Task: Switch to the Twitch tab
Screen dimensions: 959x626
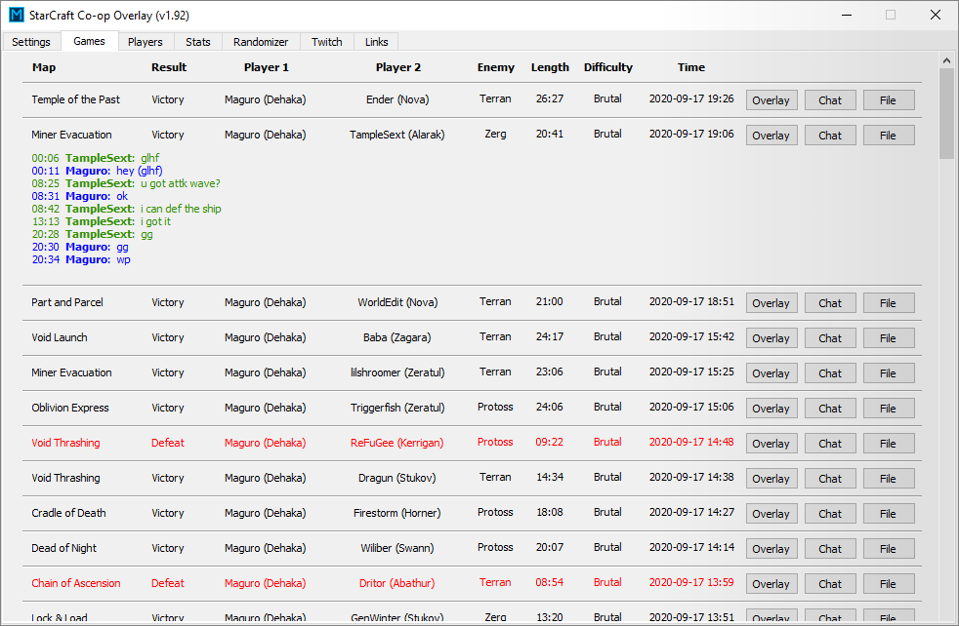Action: (326, 42)
